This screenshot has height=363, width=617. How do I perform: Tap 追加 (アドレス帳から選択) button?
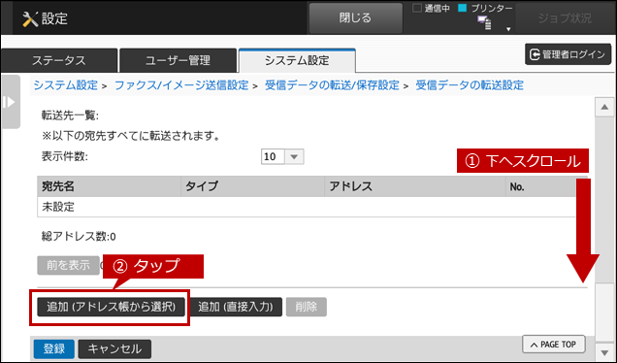tap(111, 307)
